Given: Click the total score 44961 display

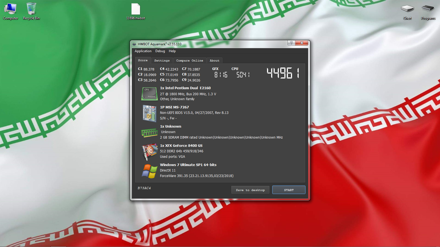Looking at the screenshot, I should (x=283, y=73).
